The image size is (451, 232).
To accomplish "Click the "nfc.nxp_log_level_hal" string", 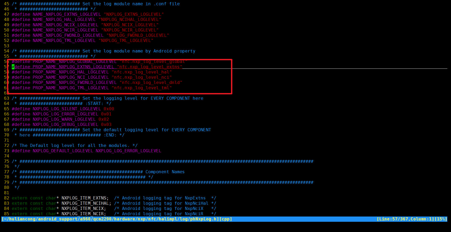I will [141, 72].
